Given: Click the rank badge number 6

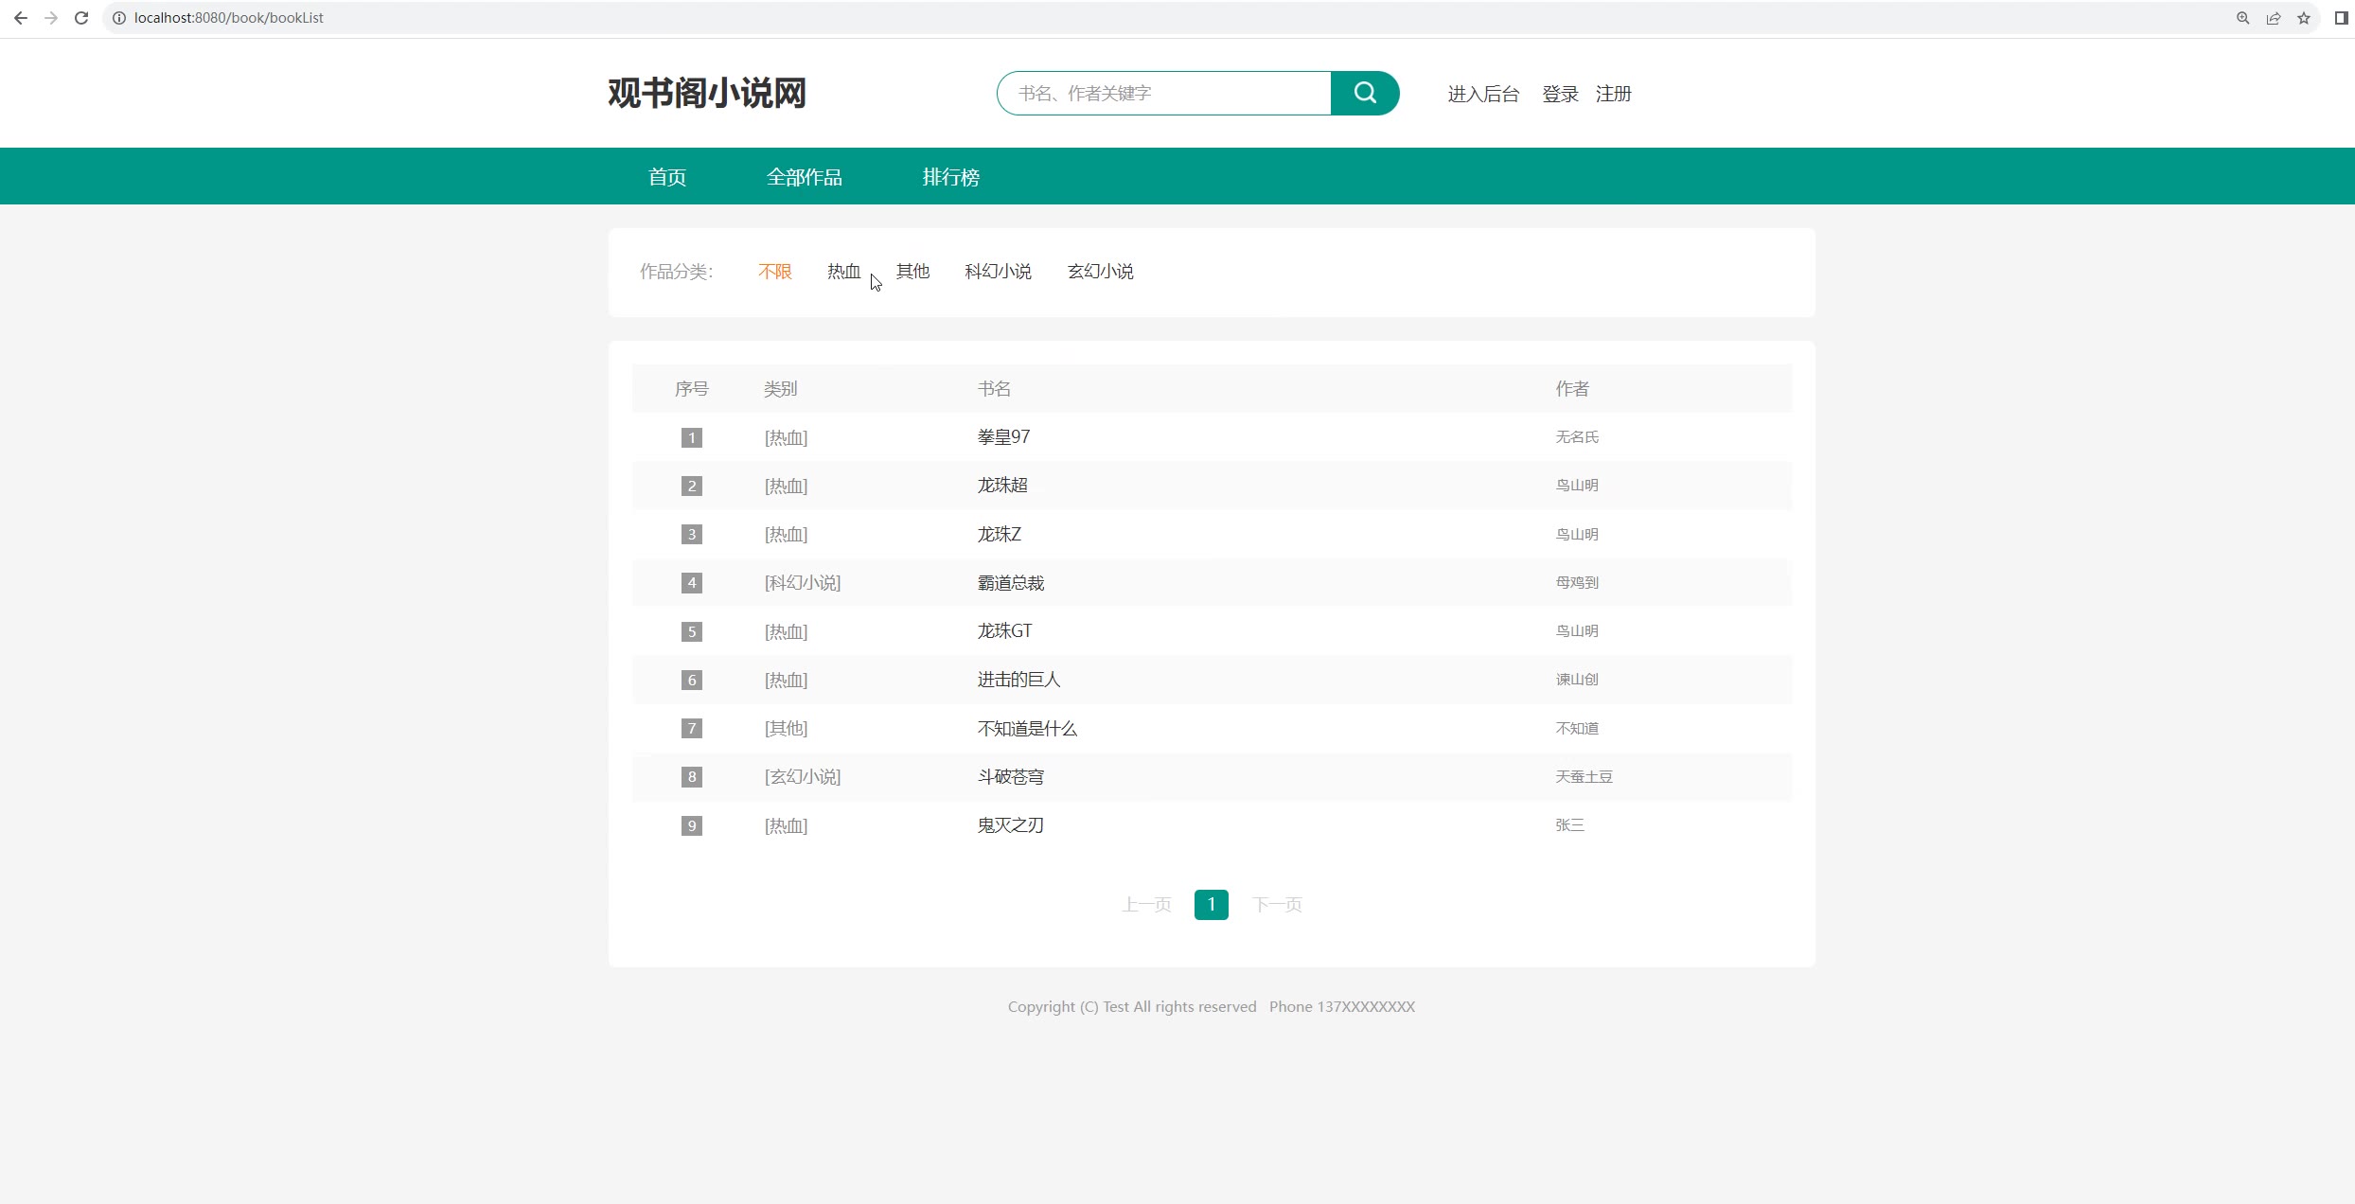Looking at the screenshot, I should [692, 680].
